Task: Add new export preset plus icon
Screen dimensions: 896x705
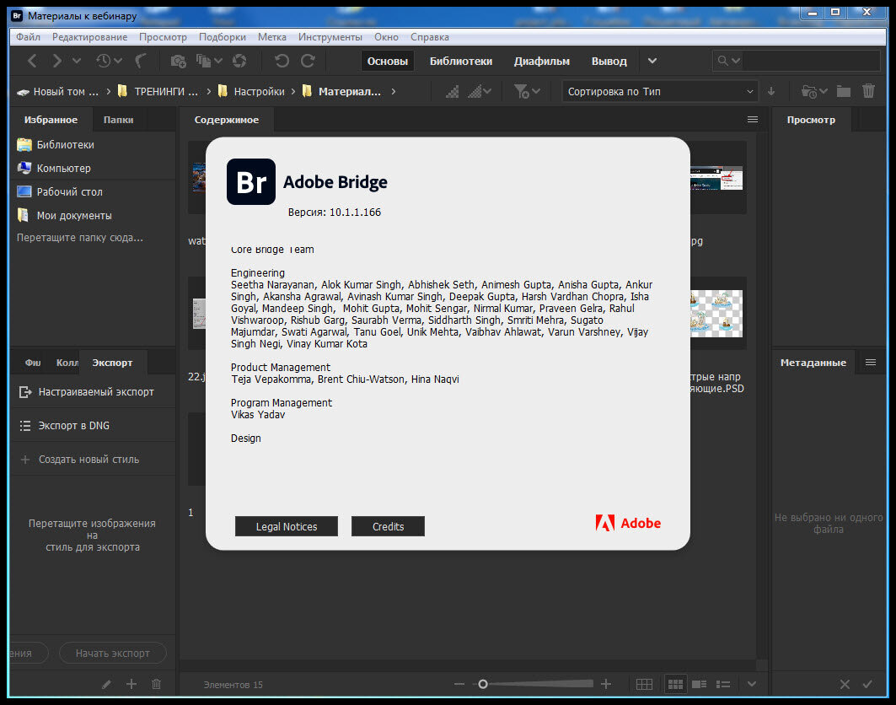Action: [131, 684]
